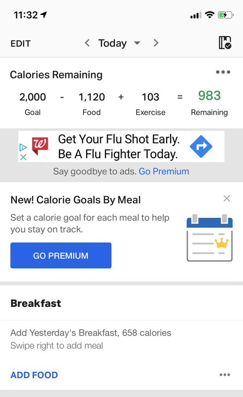Open Calories Remaining three-dot options

pos(223,72)
